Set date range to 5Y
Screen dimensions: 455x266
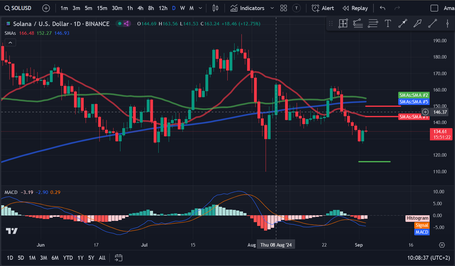click(x=91, y=258)
